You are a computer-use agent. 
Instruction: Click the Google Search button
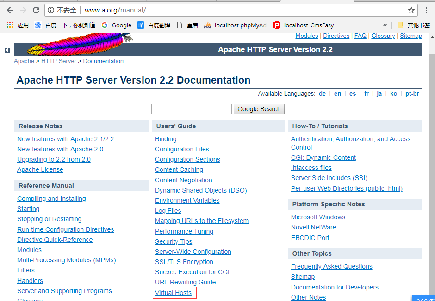click(259, 109)
